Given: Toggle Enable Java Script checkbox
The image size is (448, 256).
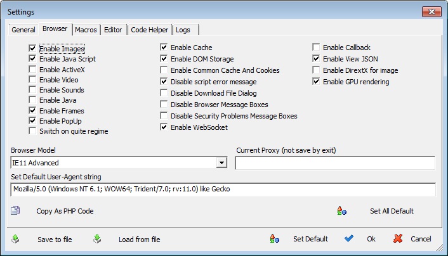Looking at the screenshot, I should tap(32, 59).
